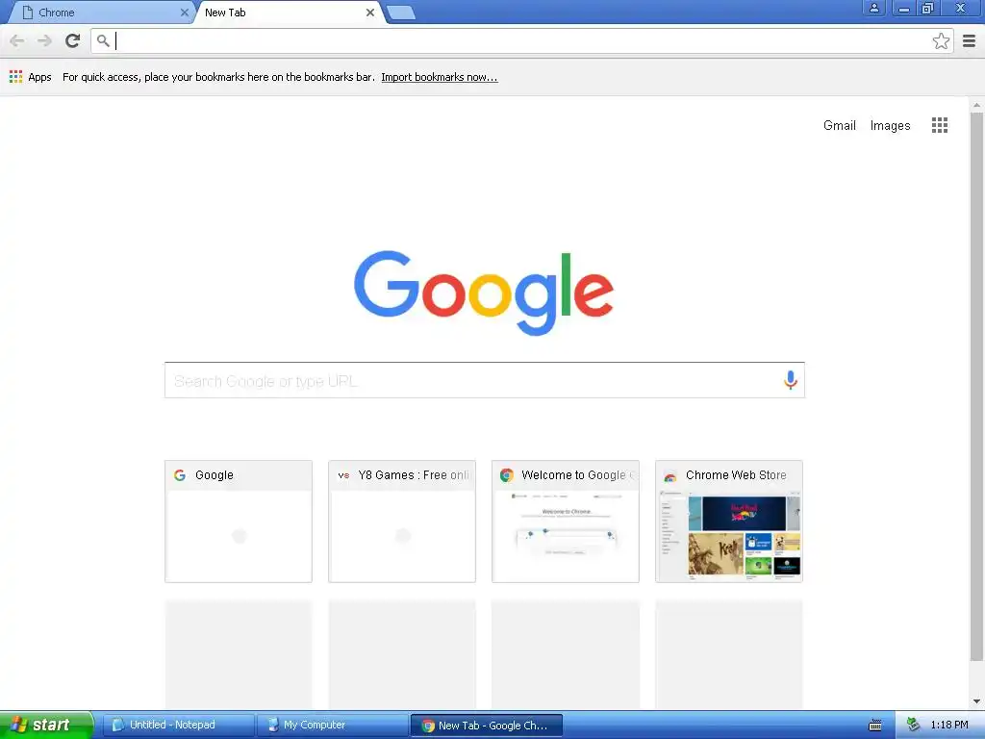Viewport: 985px width, 739px height.
Task: Click the scrollbar down arrow
Action: [976, 701]
